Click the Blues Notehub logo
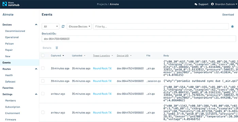Image resolution: width=238 pixels, height=122 pixels. [x=11, y=4]
